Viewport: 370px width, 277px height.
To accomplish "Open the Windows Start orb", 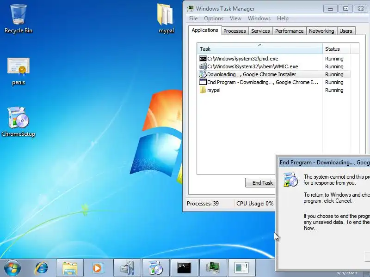I will (12, 268).
